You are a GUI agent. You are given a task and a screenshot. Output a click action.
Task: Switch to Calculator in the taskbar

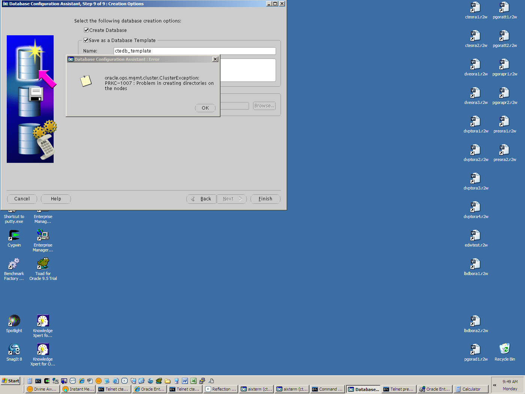point(471,389)
